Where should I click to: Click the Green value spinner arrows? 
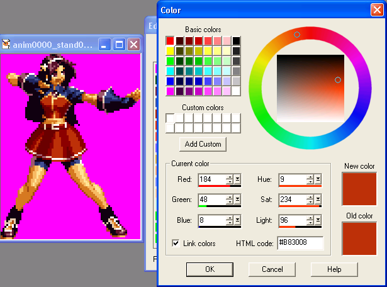[230, 200]
